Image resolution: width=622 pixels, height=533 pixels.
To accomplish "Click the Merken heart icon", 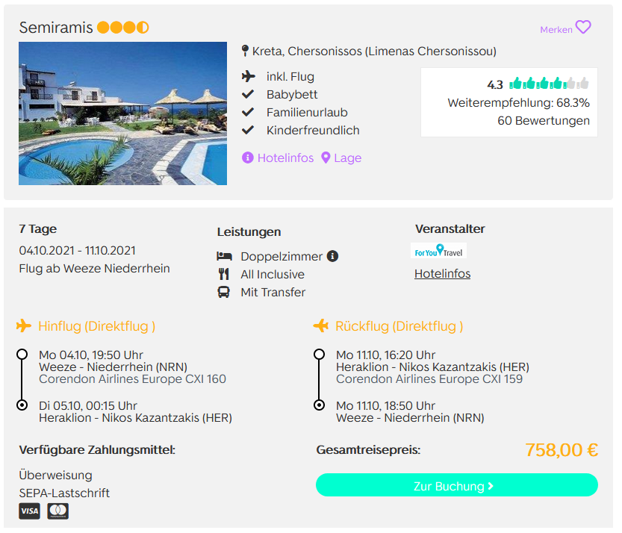I will tap(583, 28).
